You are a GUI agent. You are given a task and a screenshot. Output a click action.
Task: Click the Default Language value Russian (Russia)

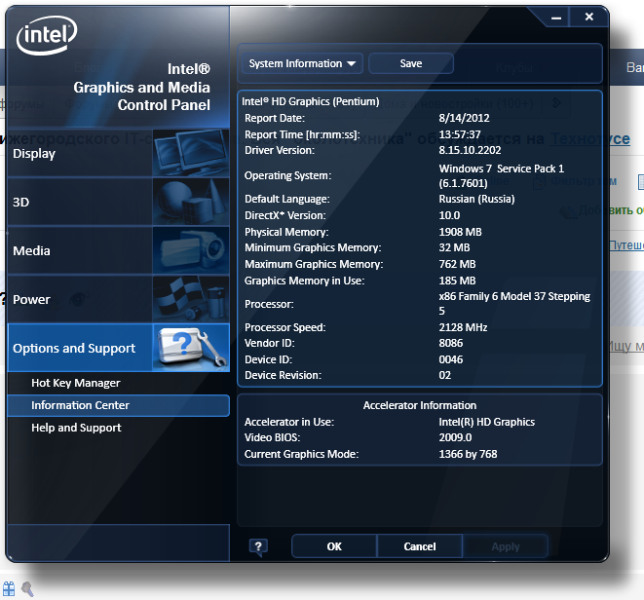point(476,199)
